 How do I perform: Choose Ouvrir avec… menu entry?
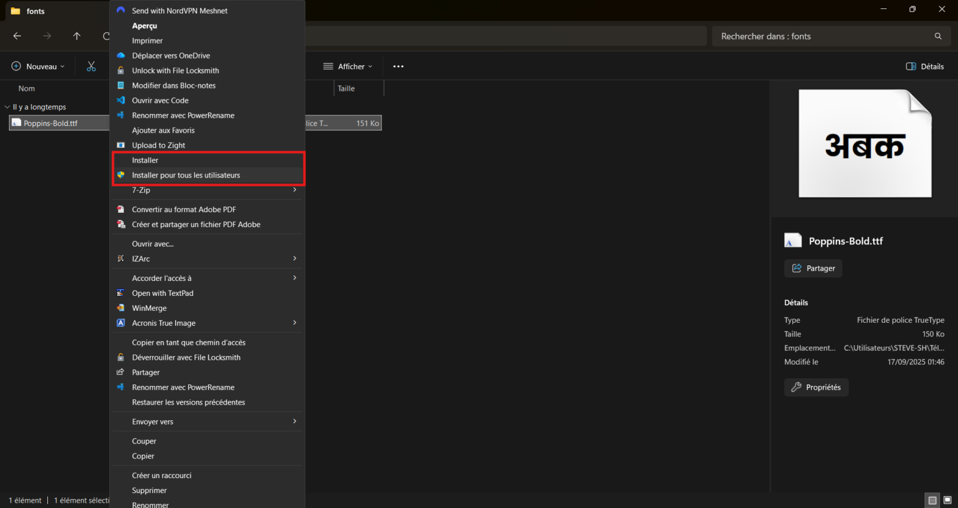tap(207, 244)
